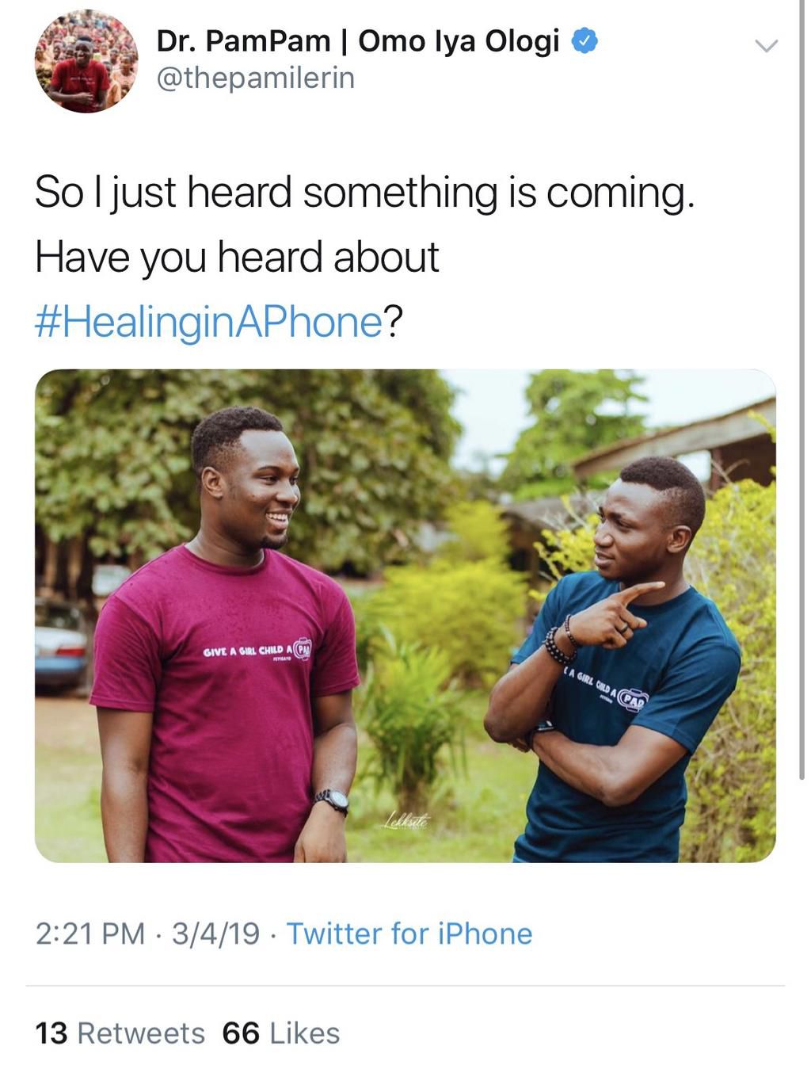The image size is (811, 1077).
Task: Click the @thepamilerin handle
Action: coord(253,77)
